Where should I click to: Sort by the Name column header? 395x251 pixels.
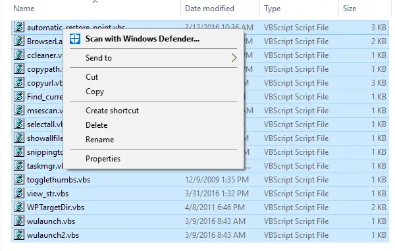point(24,9)
